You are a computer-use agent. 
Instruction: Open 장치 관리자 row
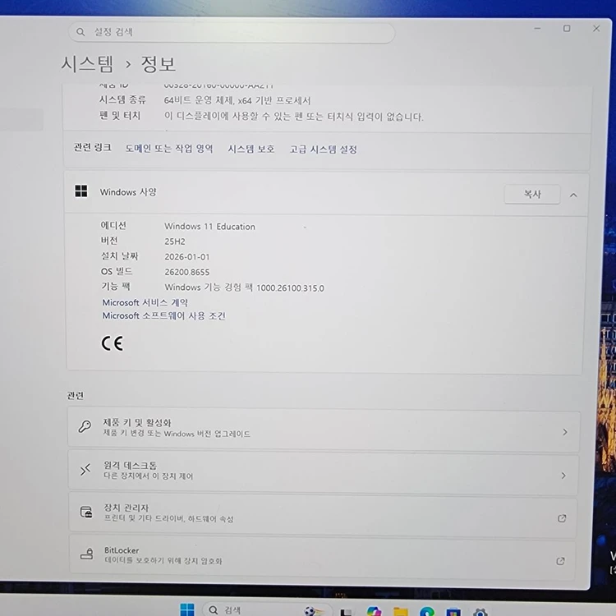tap(323, 515)
